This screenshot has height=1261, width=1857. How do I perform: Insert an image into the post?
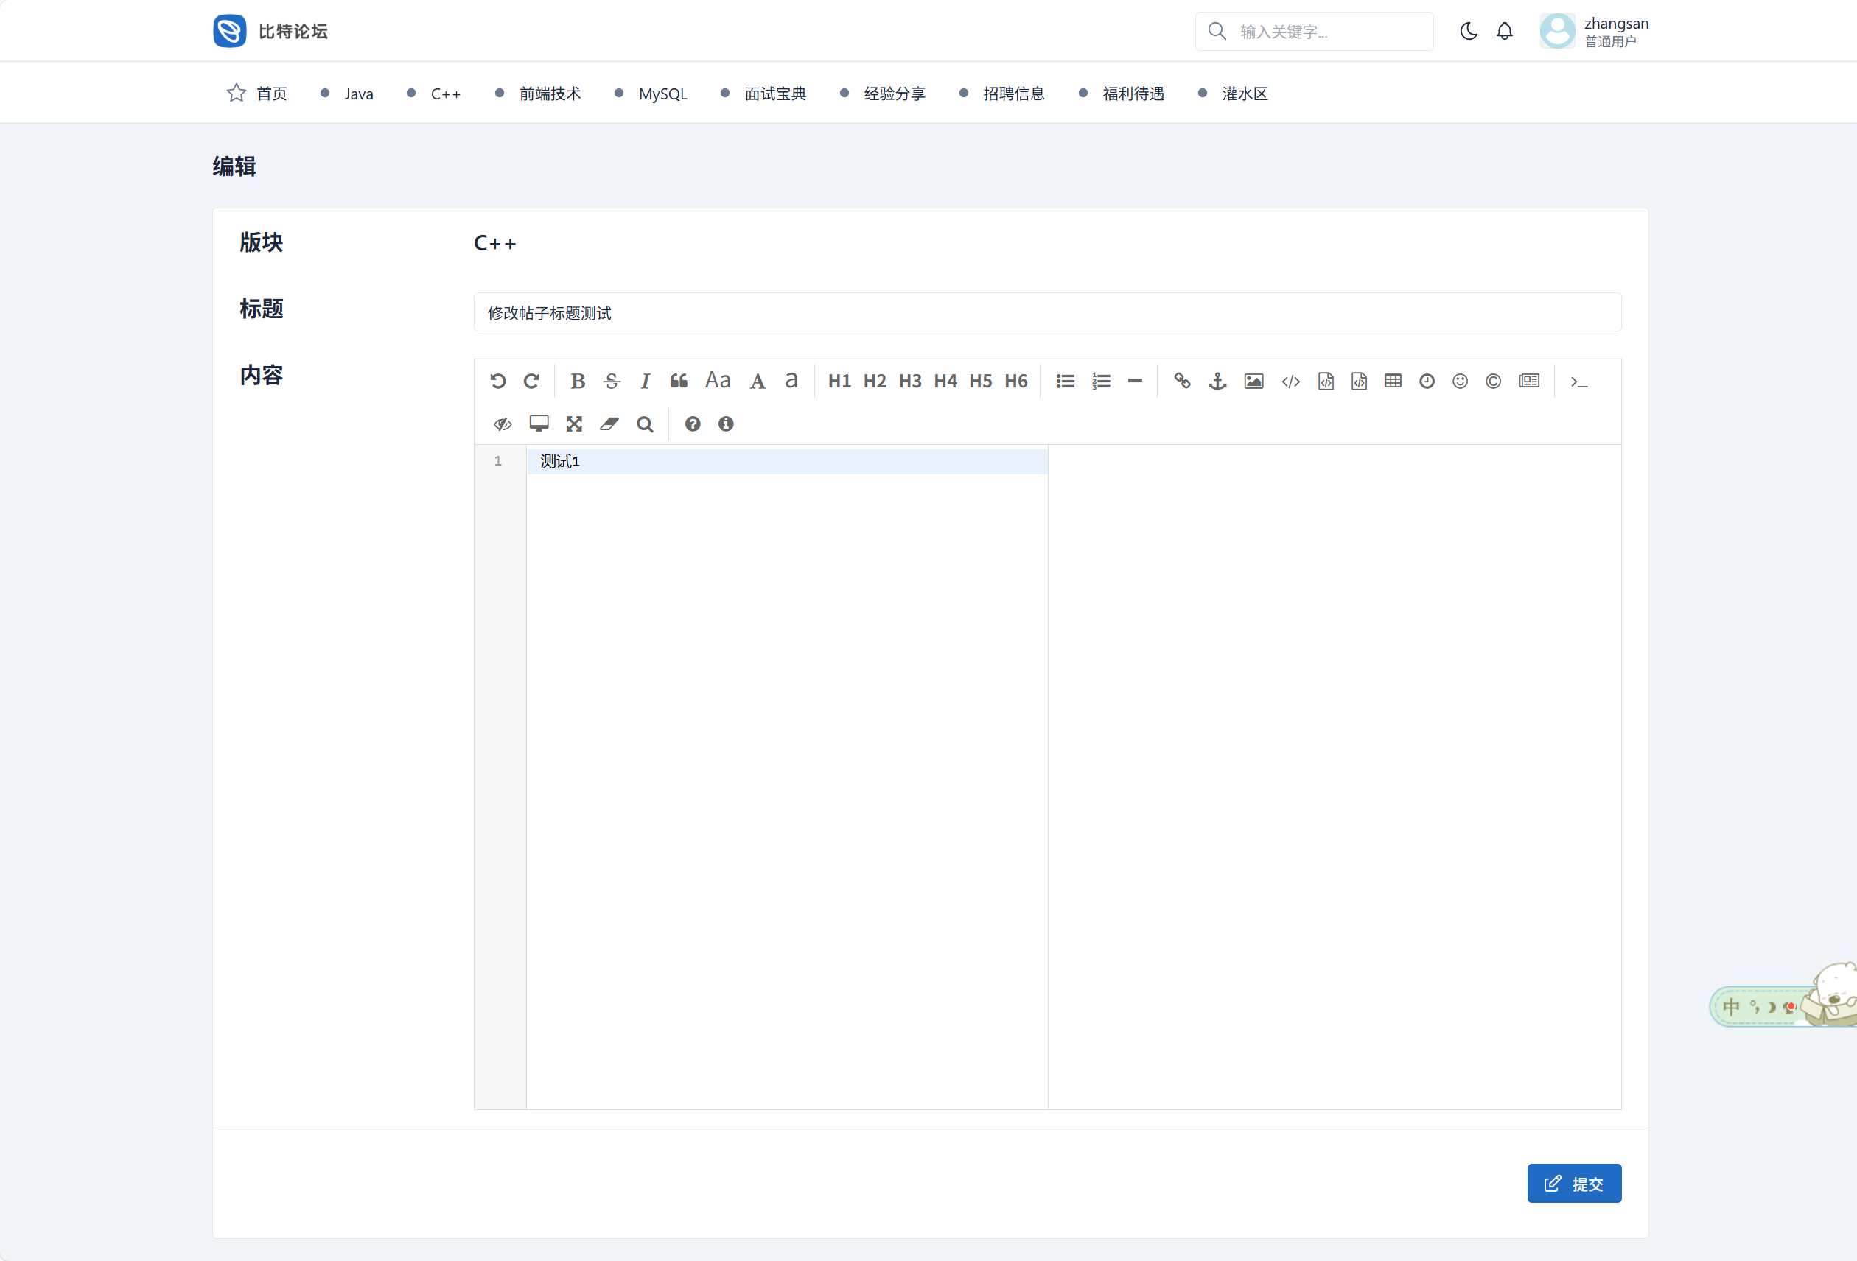(x=1253, y=381)
